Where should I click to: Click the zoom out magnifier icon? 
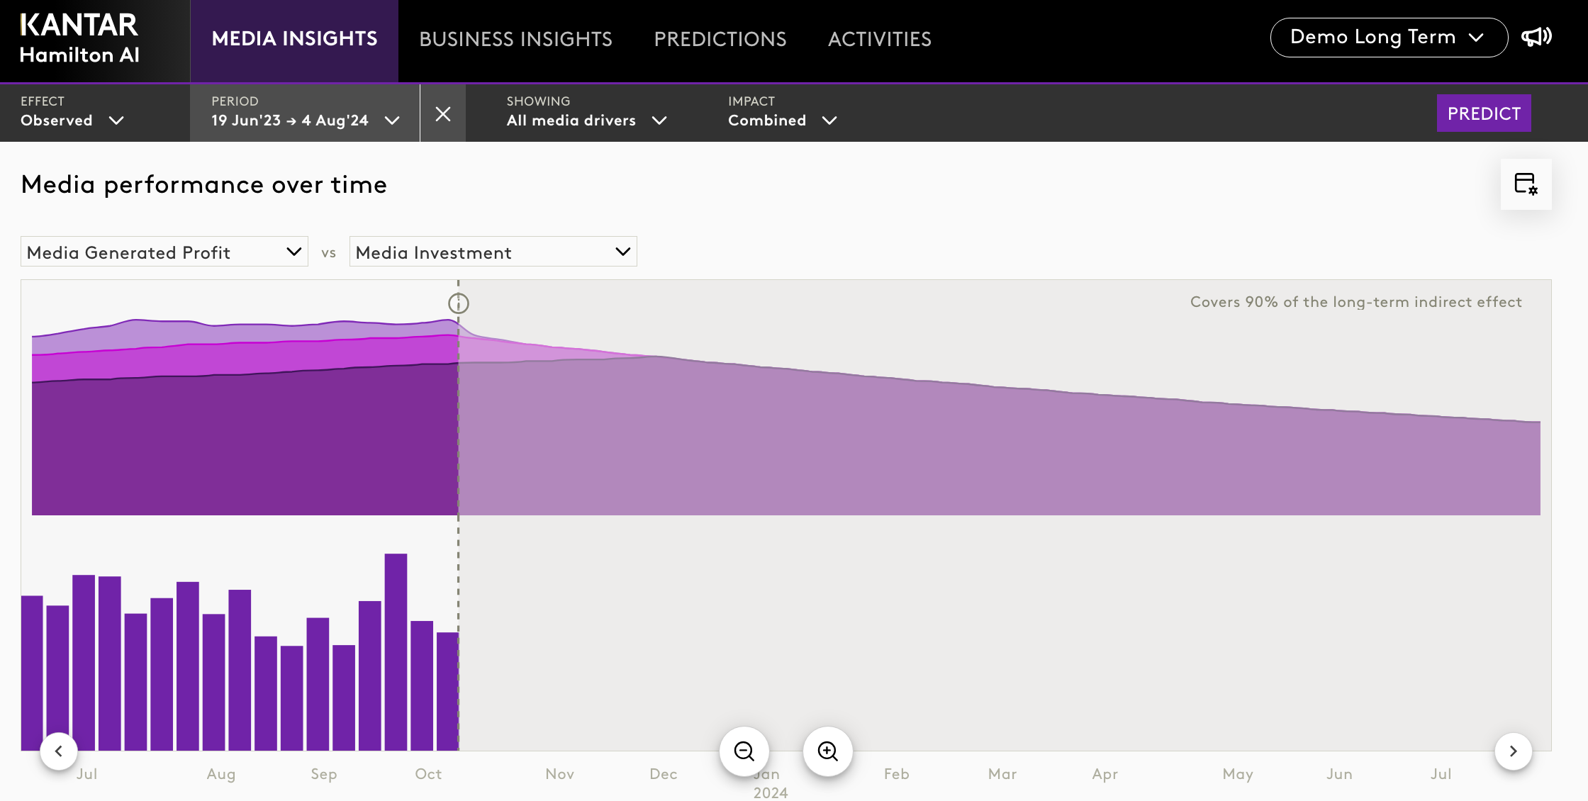click(x=744, y=751)
